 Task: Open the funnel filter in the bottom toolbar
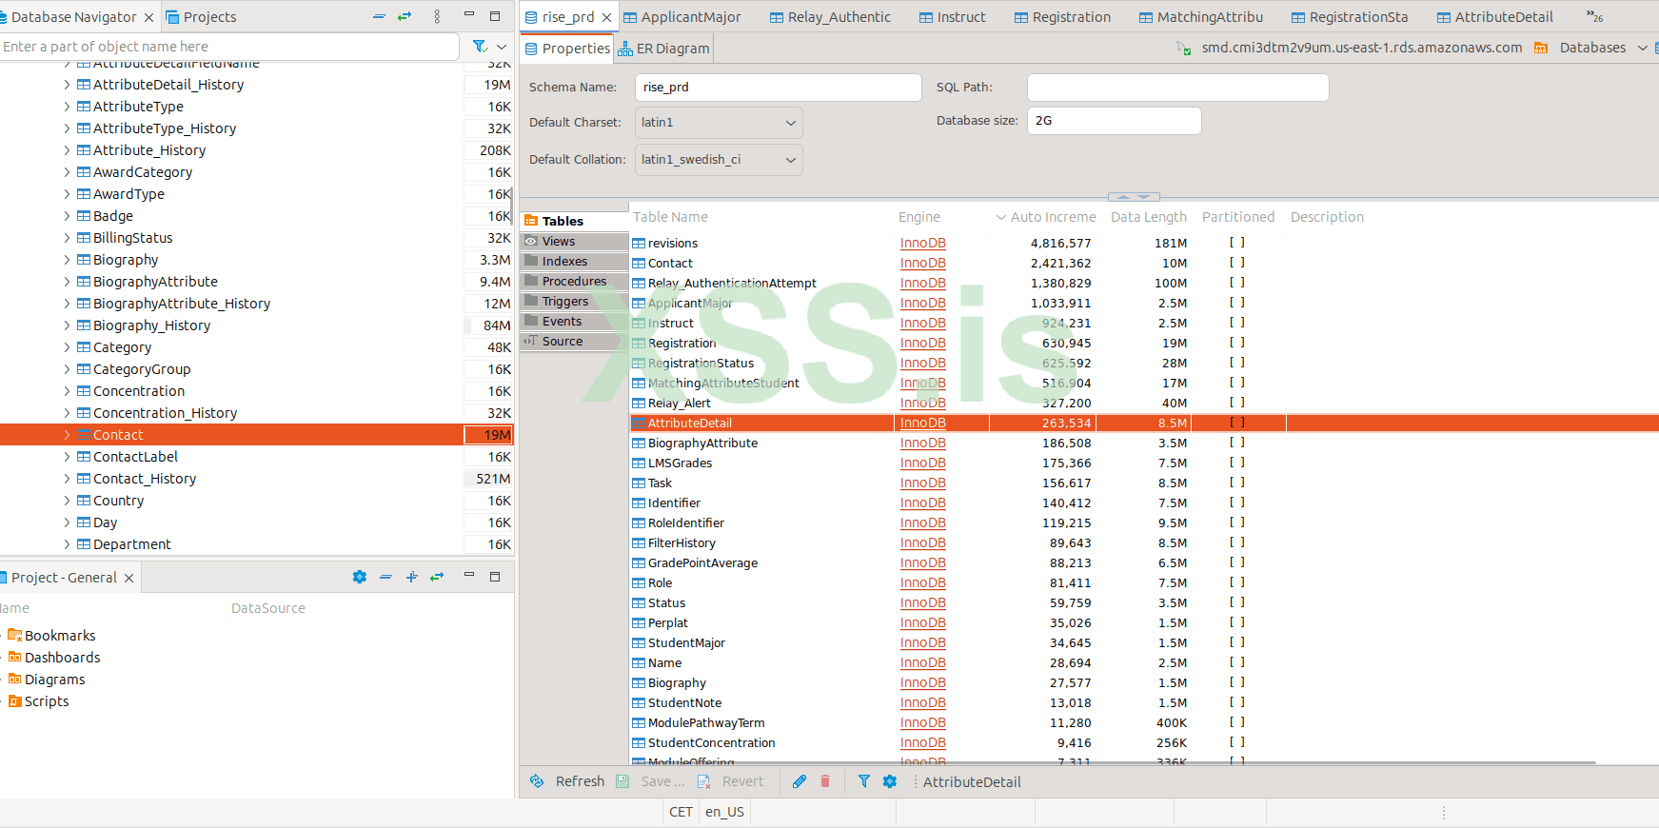tap(864, 781)
